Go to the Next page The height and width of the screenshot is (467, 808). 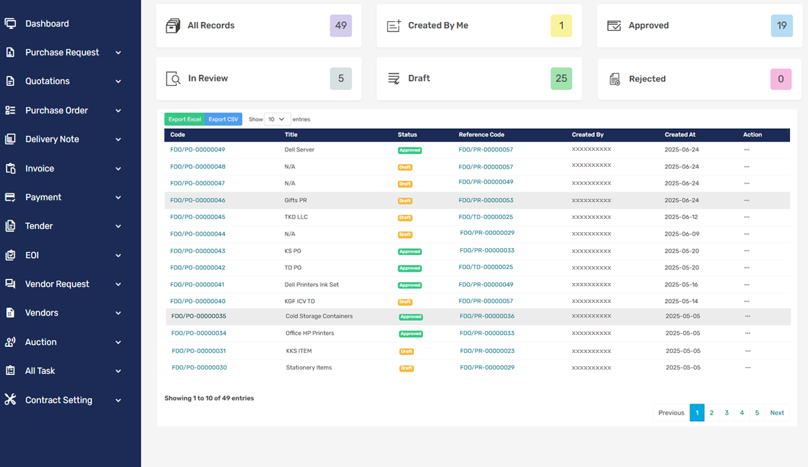pyautogui.click(x=777, y=413)
